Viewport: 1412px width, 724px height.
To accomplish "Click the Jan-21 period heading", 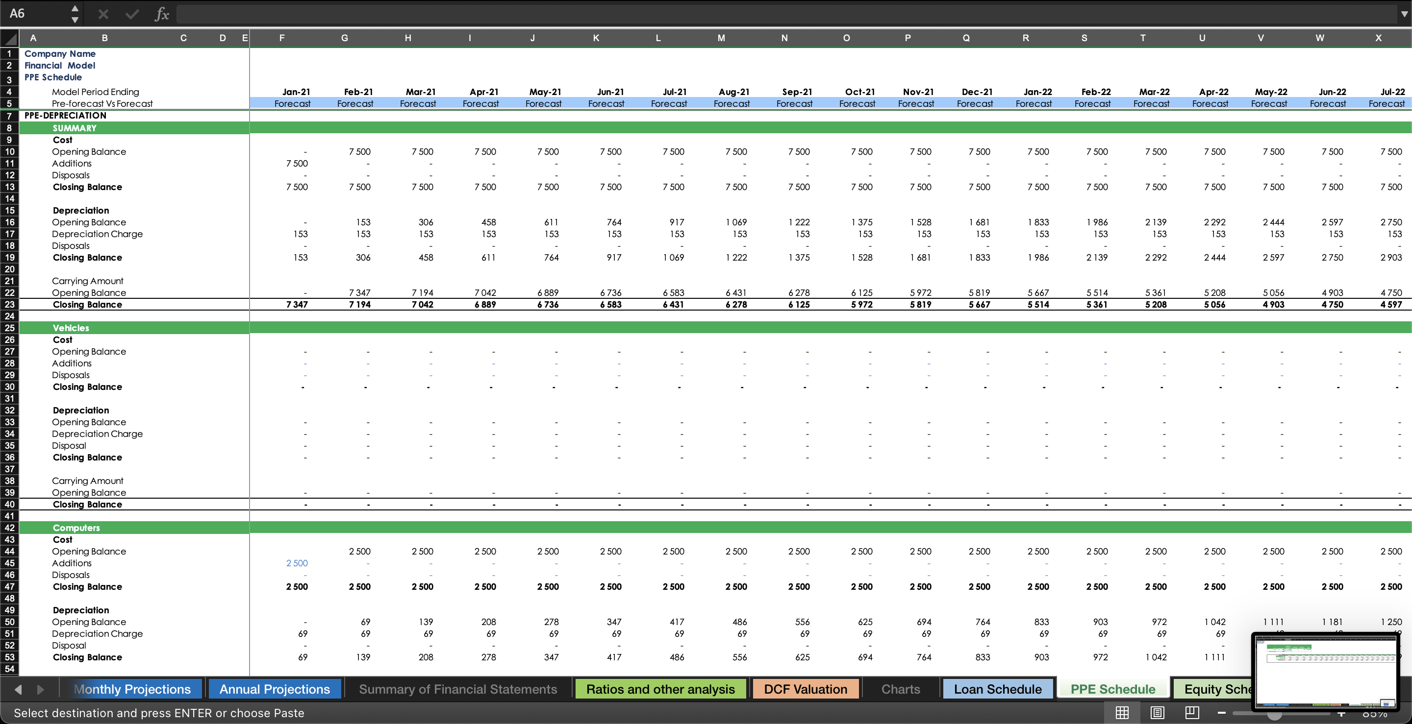I will click(296, 92).
